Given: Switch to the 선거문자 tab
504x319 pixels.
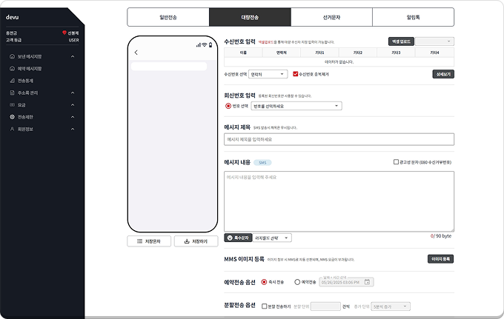Looking at the screenshot, I should (x=331, y=17).
